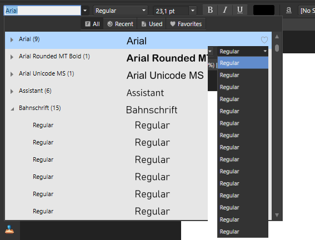Open the font size 23,1 pt dropdown

193,11
